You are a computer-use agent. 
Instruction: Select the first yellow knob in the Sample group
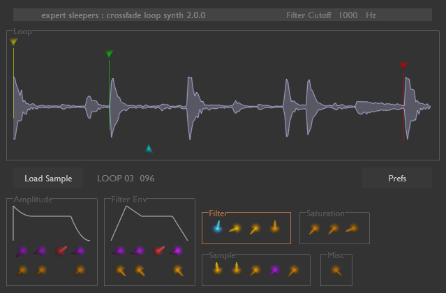tap(217, 269)
